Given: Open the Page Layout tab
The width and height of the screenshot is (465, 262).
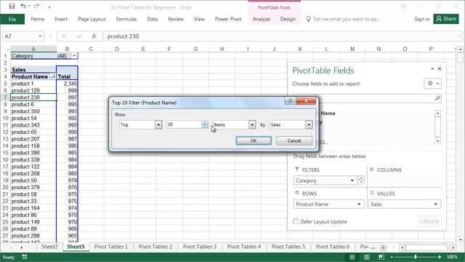Looking at the screenshot, I should [x=92, y=19].
